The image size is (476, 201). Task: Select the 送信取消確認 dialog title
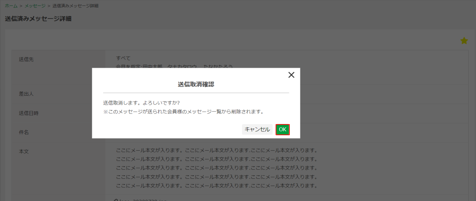(196, 84)
